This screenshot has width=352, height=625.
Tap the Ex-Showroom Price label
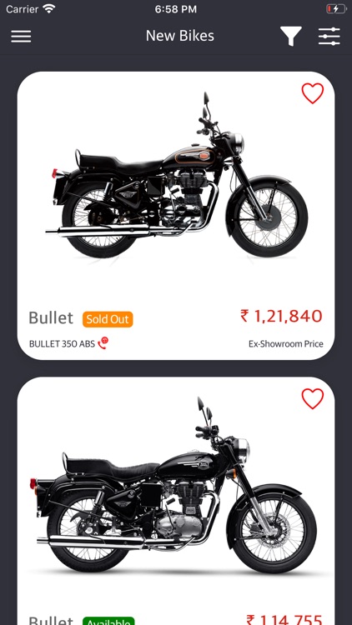click(x=286, y=344)
